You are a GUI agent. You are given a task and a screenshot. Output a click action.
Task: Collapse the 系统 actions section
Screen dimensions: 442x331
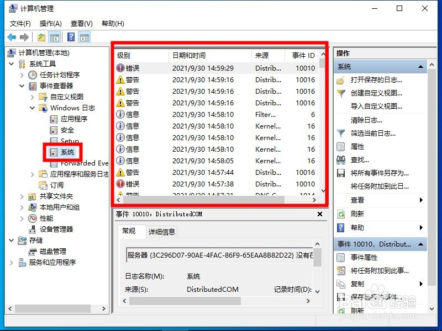421,66
